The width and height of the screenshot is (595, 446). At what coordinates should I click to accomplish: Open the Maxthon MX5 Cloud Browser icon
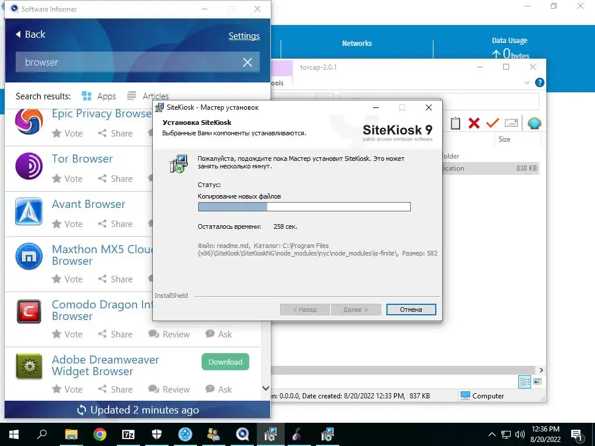point(29,256)
